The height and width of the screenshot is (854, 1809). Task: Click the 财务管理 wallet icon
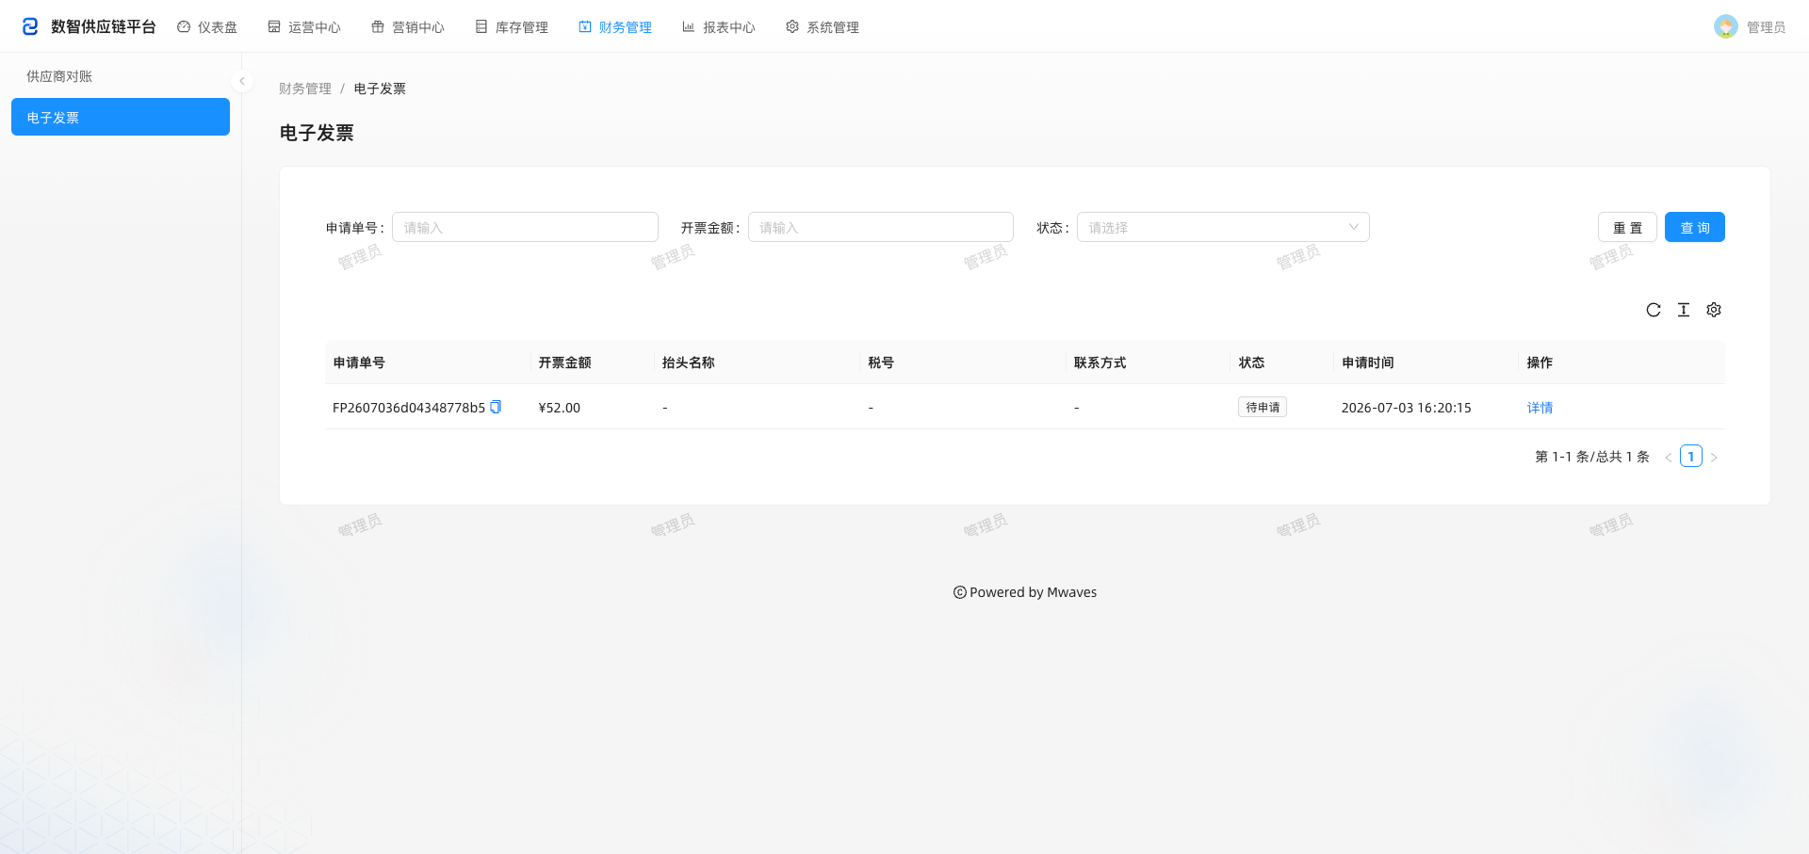click(x=585, y=27)
